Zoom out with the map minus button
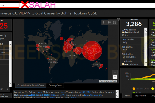 tap(115, 77)
